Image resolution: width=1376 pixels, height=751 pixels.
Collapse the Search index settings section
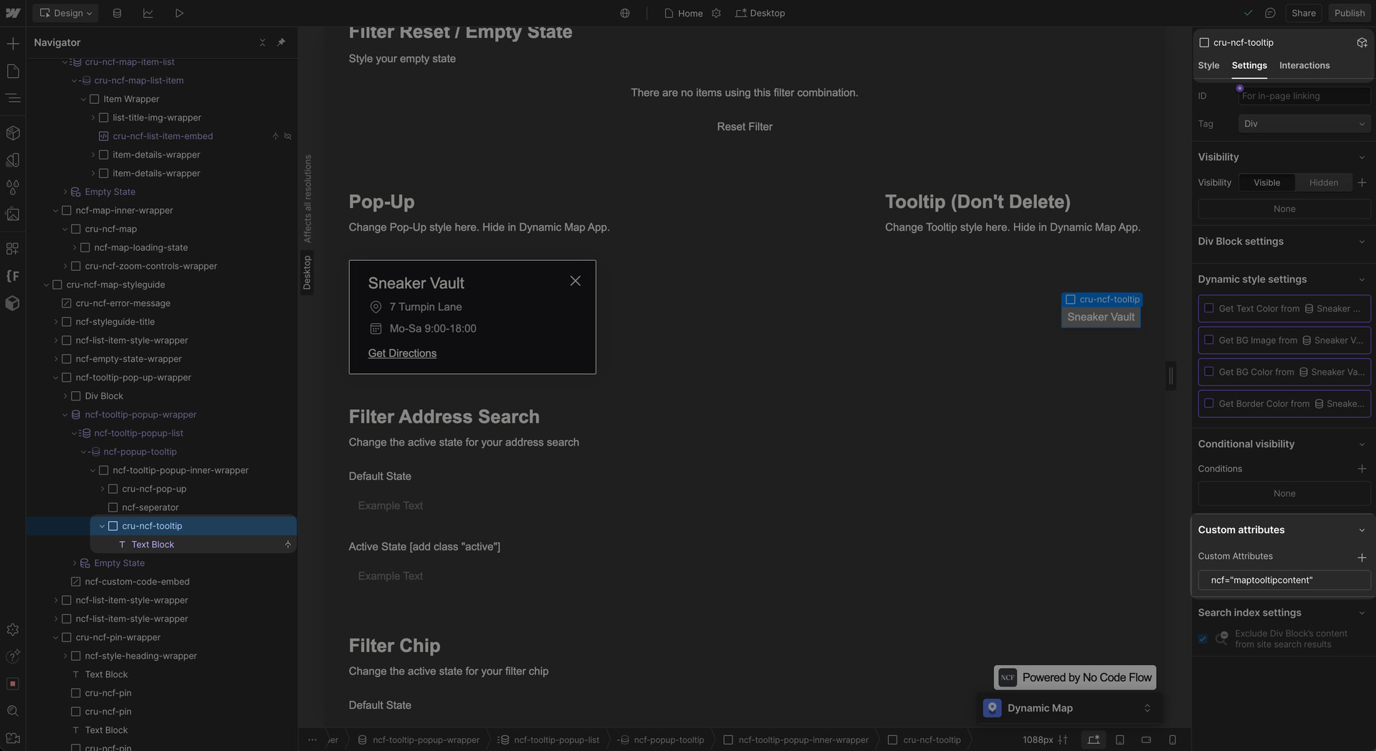[x=1362, y=613]
